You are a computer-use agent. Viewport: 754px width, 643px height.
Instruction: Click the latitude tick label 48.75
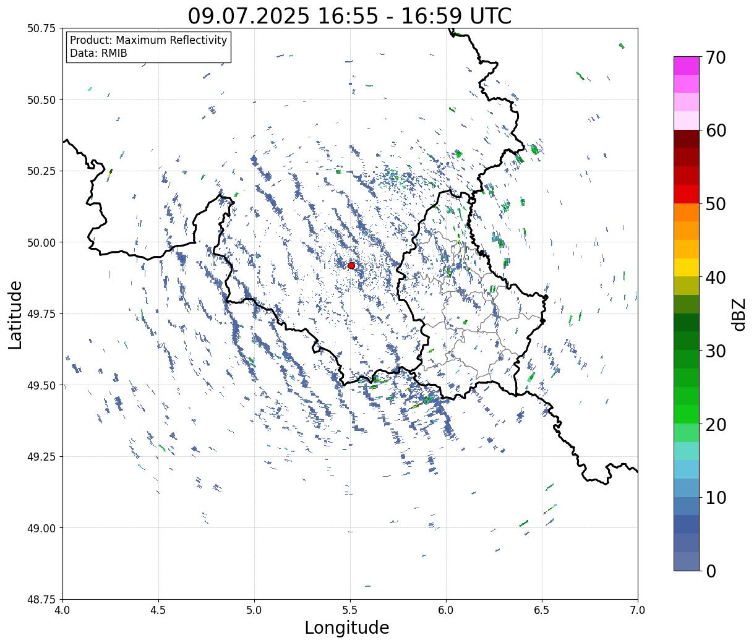coord(41,600)
